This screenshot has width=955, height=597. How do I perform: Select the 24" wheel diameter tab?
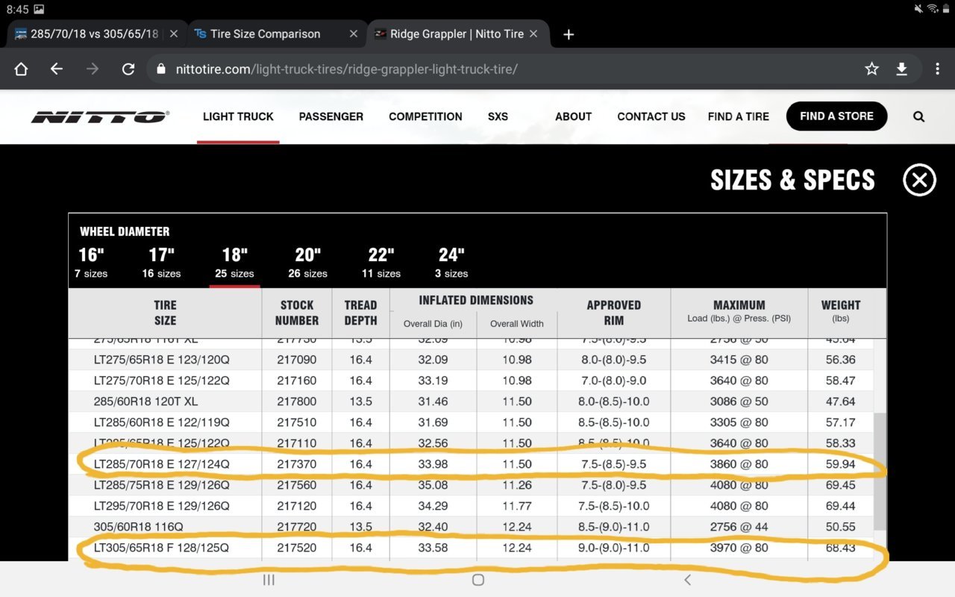(451, 263)
